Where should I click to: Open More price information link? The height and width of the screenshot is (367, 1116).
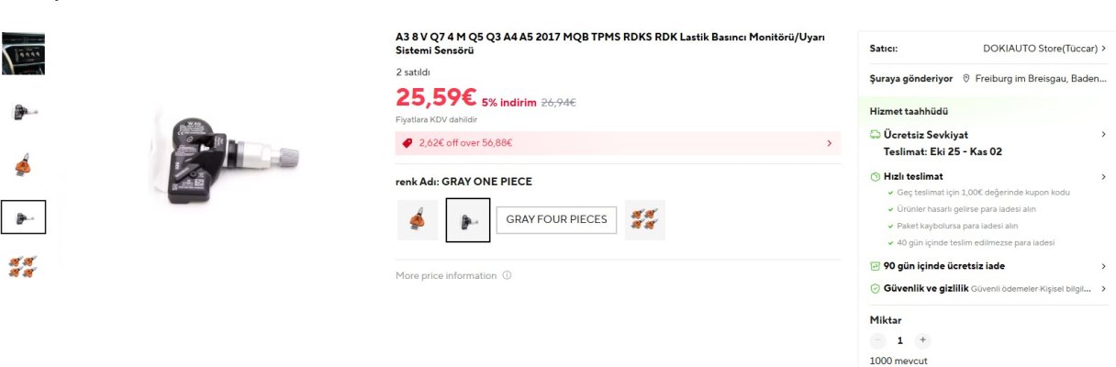coord(446,276)
